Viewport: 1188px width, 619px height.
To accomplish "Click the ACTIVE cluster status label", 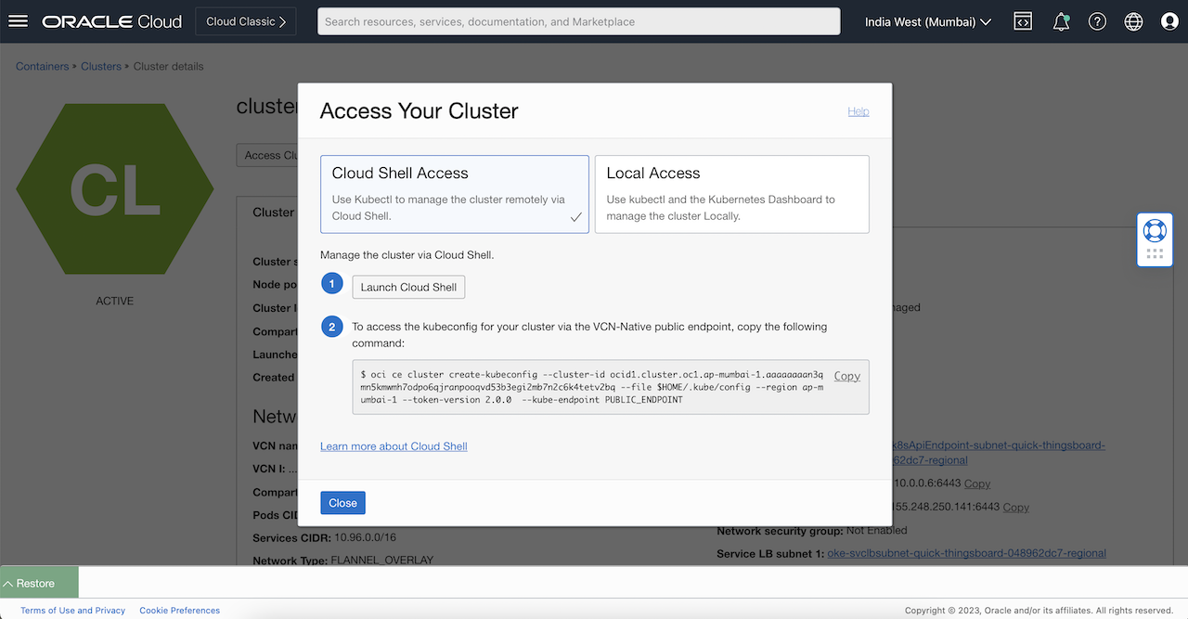I will [x=115, y=301].
